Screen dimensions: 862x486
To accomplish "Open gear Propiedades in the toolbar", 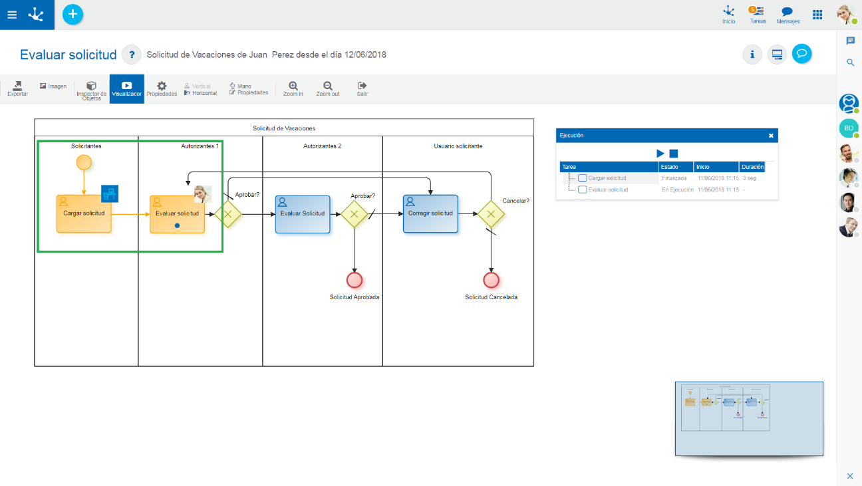I will tap(162, 89).
